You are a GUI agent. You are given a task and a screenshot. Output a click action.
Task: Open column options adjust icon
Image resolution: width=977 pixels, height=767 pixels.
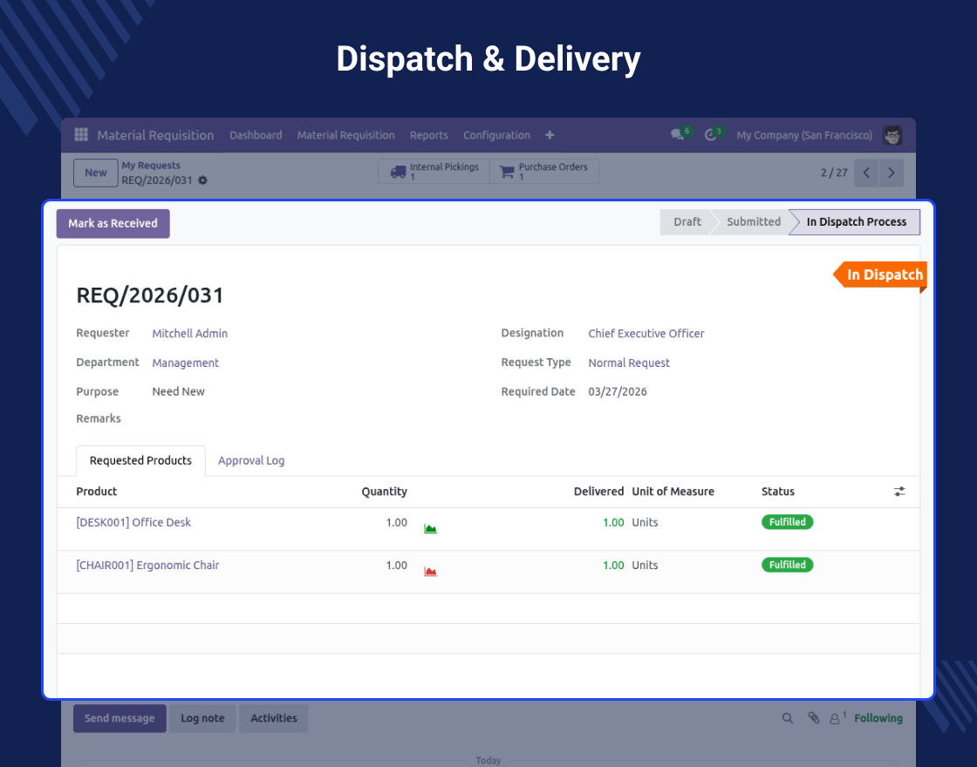[899, 492]
